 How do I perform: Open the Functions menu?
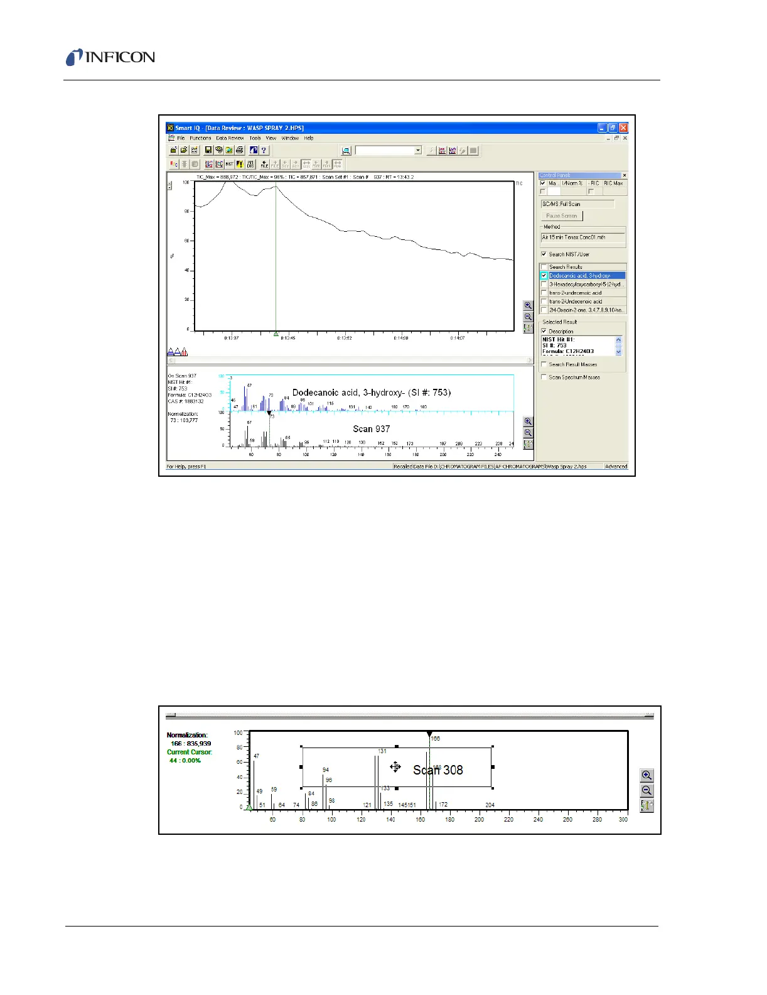point(200,138)
